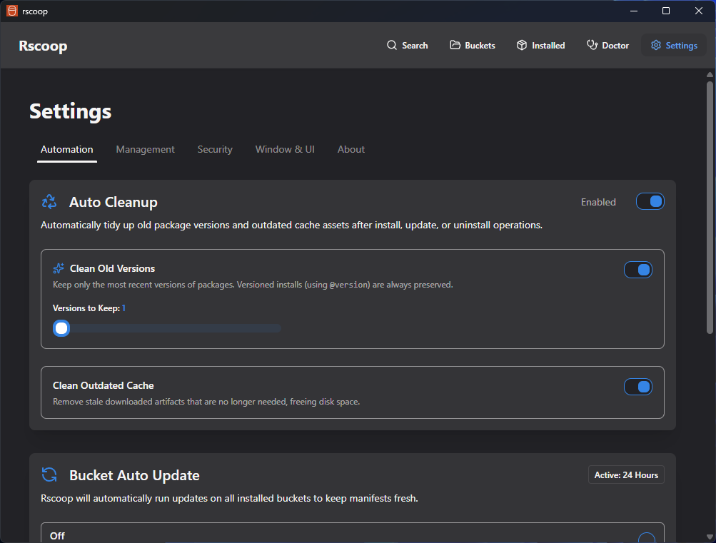Click the Settings page heading
The height and width of the screenshot is (543, 716).
(x=71, y=111)
